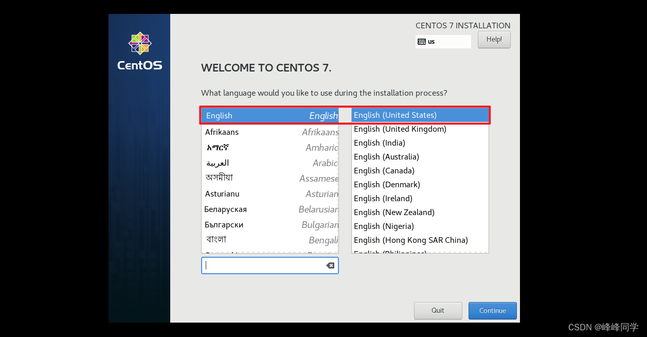Choose Amharic language row
The width and height of the screenshot is (647, 337).
pyautogui.click(x=269, y=148)
